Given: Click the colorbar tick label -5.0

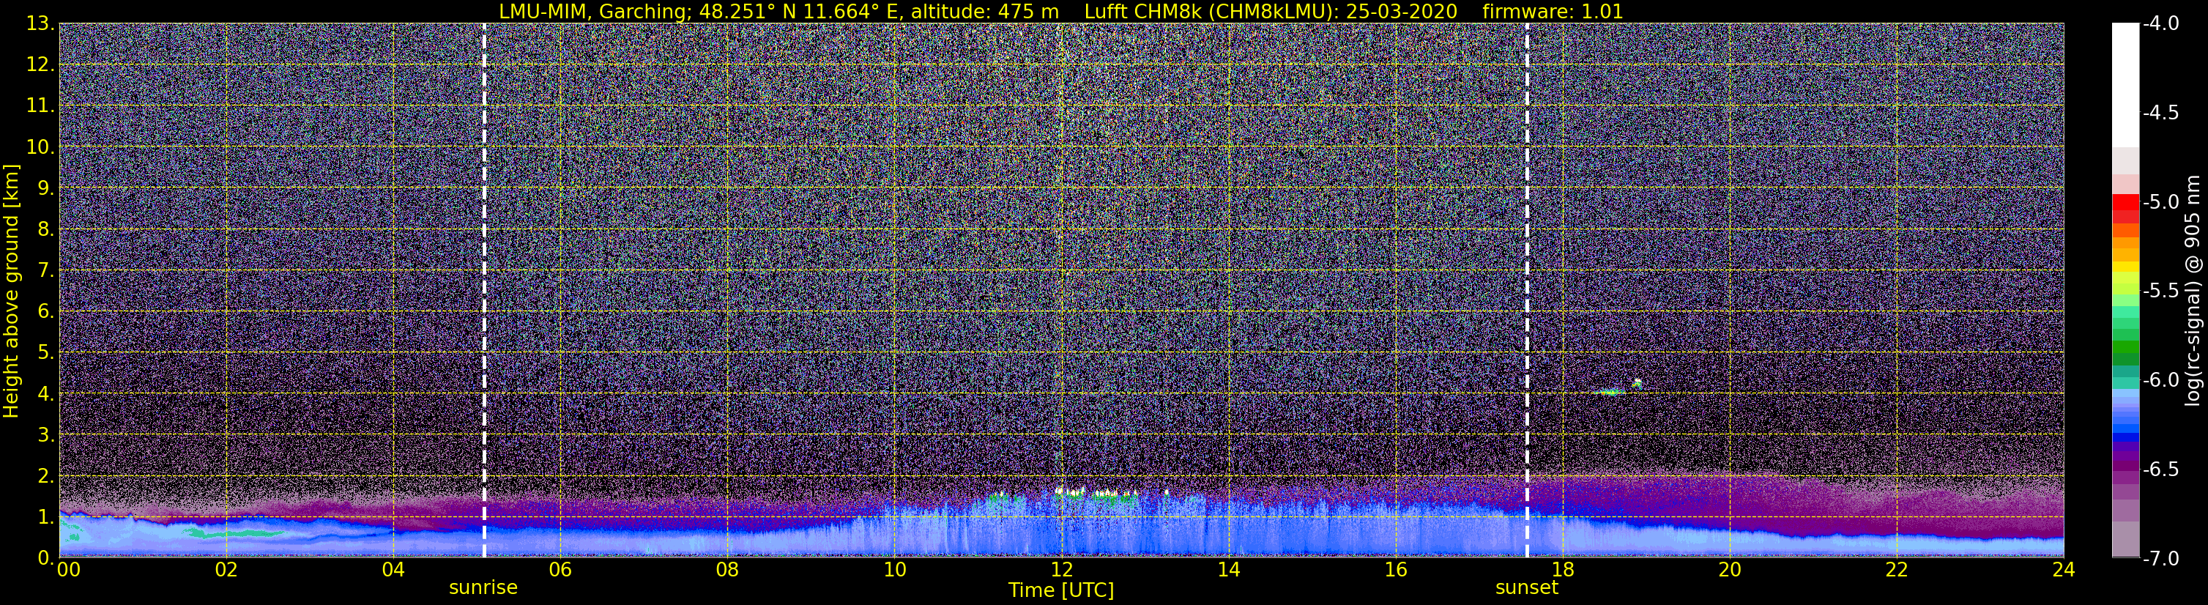Looking at the screenshot, I should coord(2161,202).
